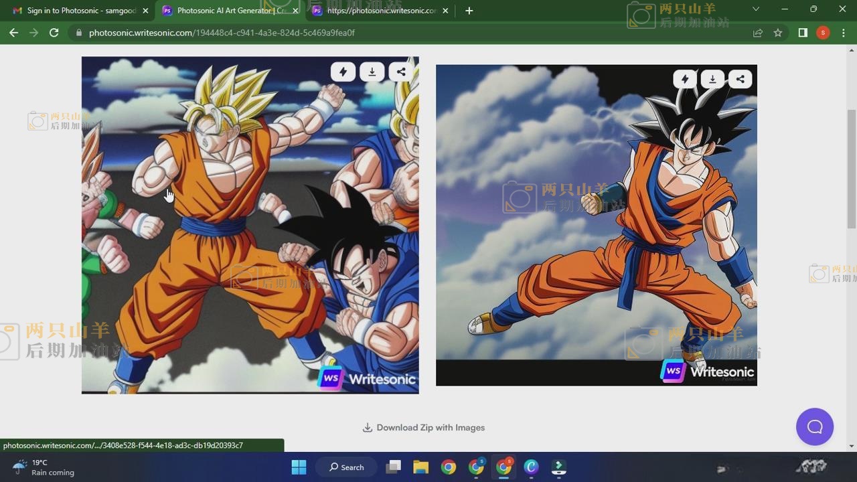Open the Chrome three-dot menu
The height and width of the screenshot is (482, 857).
coord(844,33)
